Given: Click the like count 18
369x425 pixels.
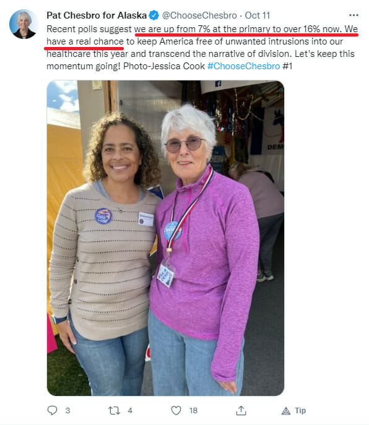Looking at the screenshot, I should point(193,411).
